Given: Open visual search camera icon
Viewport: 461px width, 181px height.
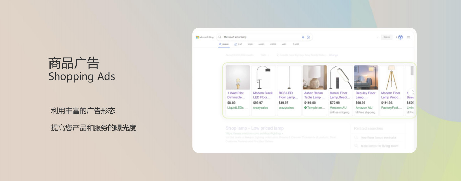Looking at the screenshot, I should (308, 37).
